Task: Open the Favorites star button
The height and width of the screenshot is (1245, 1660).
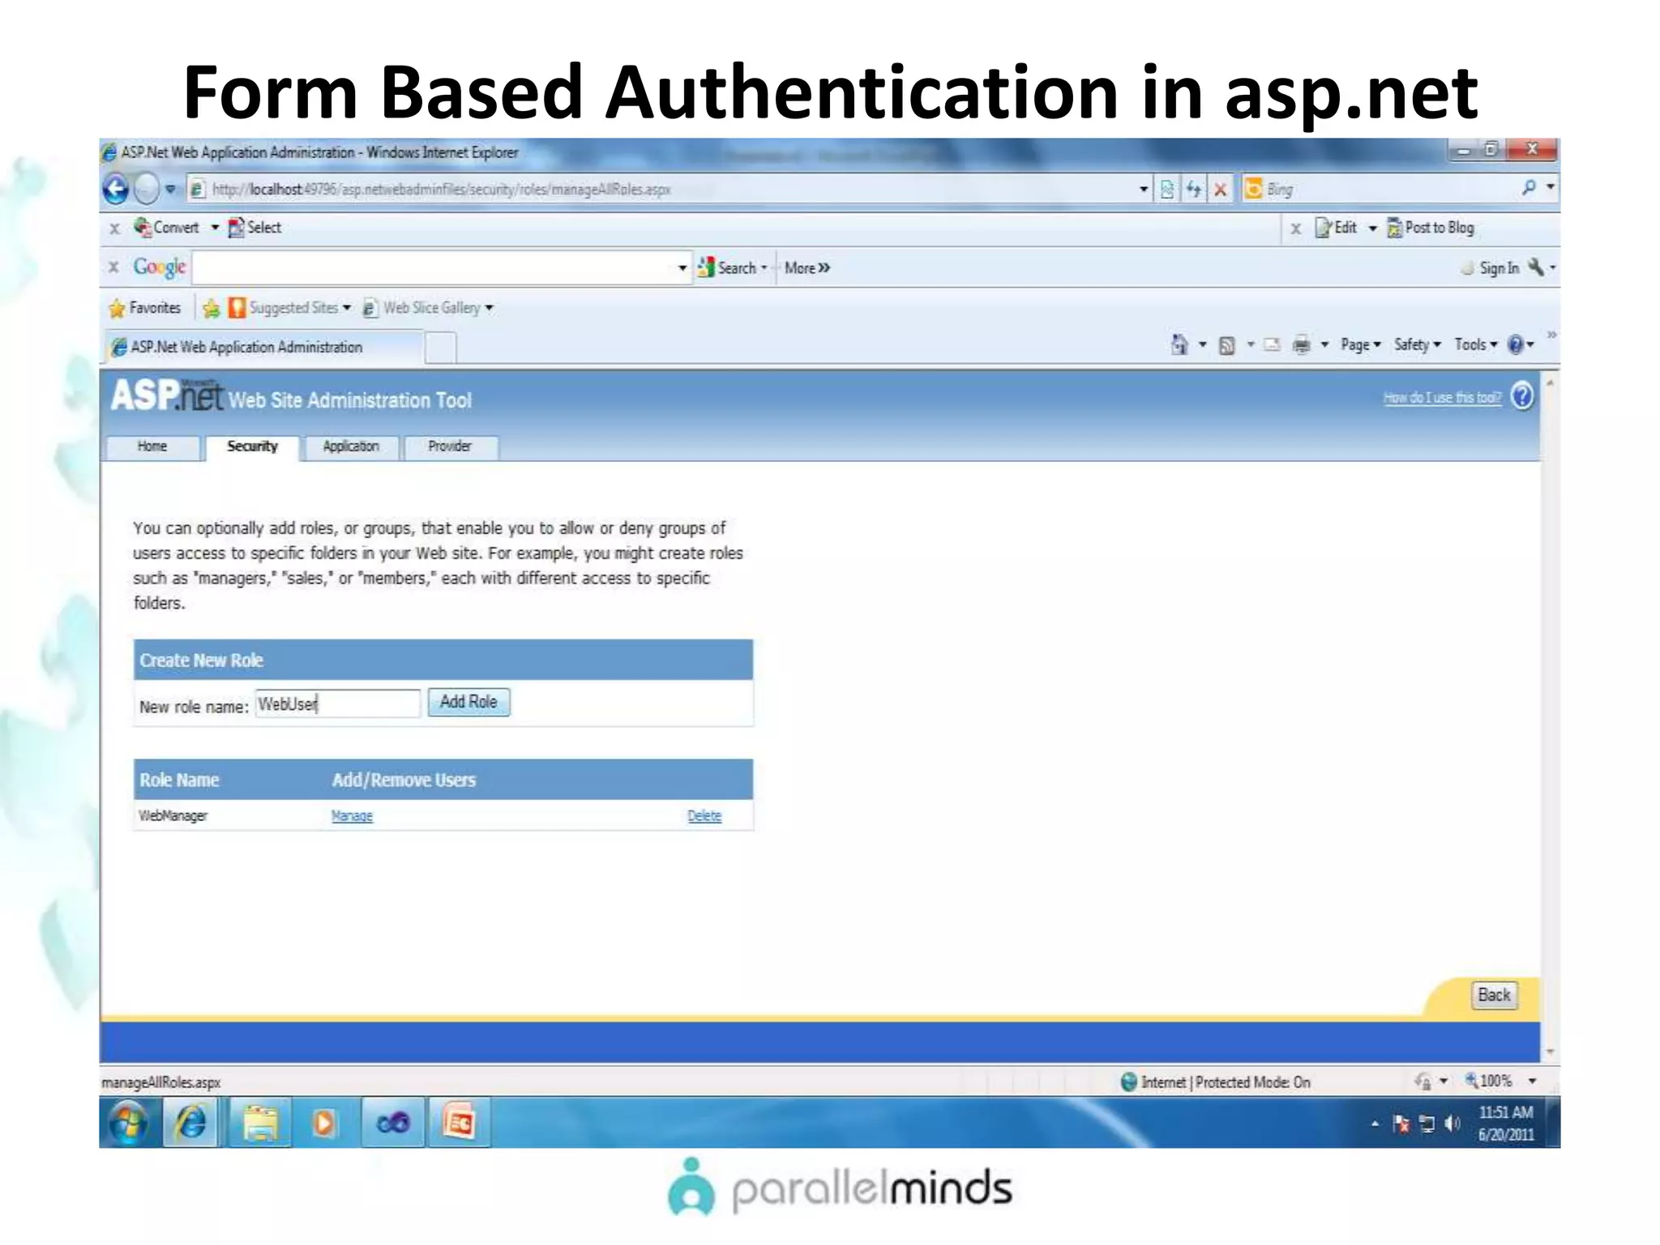Action: coord(145,308)
